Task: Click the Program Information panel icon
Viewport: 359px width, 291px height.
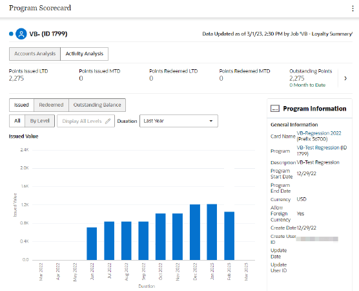Action: (x=275, y=109)
